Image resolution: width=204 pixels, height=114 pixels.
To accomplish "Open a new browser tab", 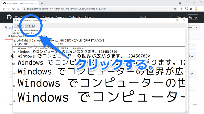I will (x=42, y=3).
